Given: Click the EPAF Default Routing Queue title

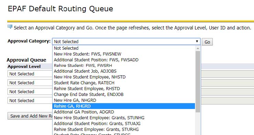Looking at the screenshot, I should pyautogui.click(x=60, y=9).
